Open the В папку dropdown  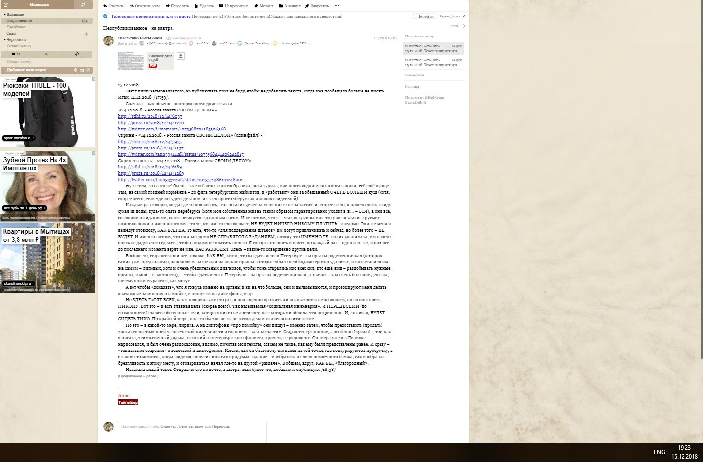290,6
